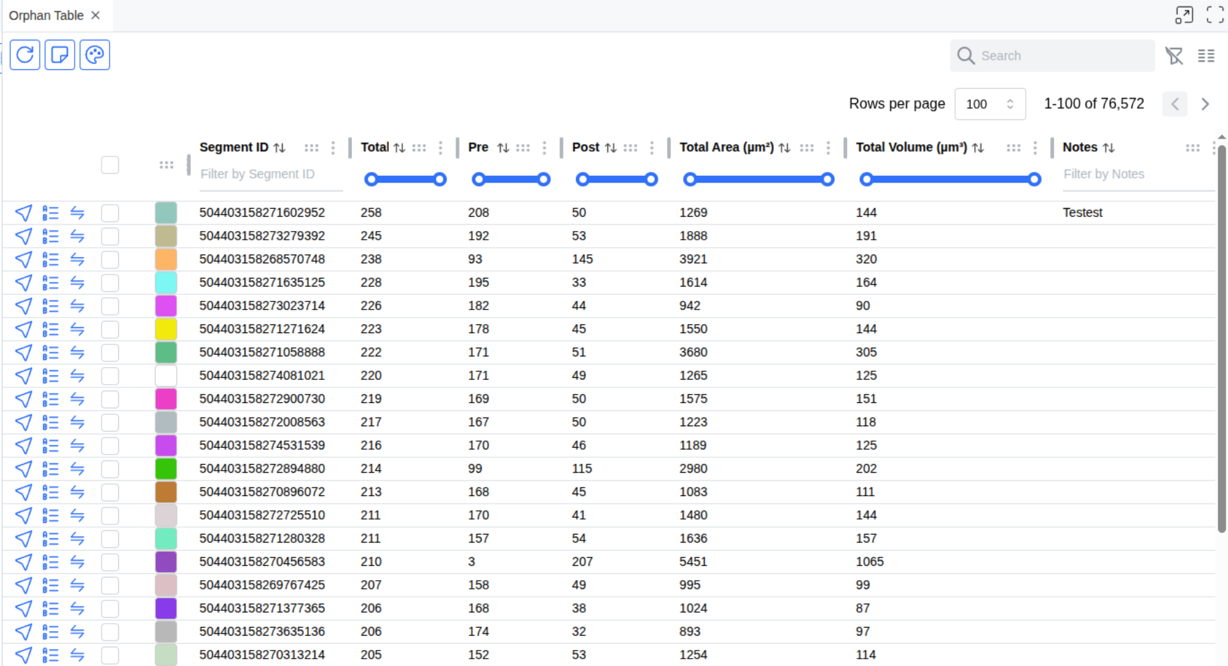Click swap arrows icon for segment 504403158272900730

pyautogui.click(x=77, y=399)
